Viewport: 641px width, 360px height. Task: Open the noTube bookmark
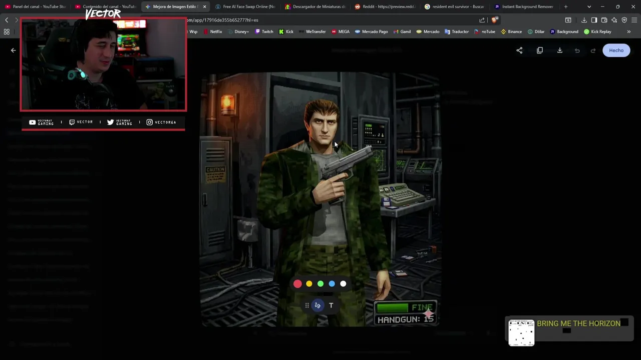[x=484, y=31]
